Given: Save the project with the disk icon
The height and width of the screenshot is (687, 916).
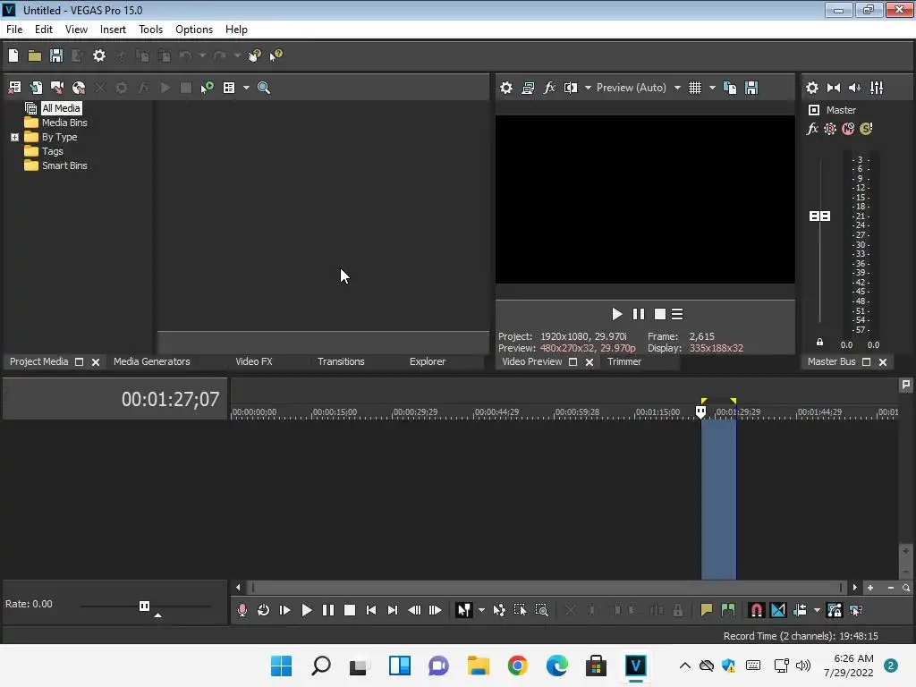Looking at the screenshot, I should coord(56,55).
